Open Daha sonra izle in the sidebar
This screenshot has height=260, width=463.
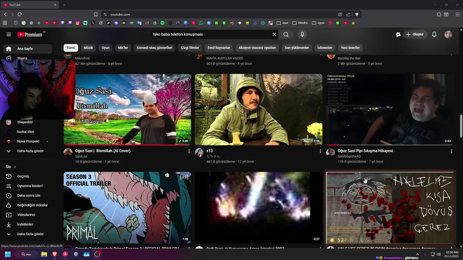pos(27,196)
